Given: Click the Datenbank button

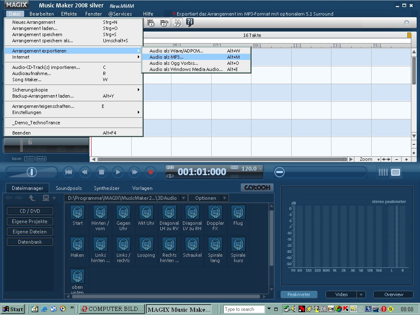Looking at the screenshot, I should pyautogui.click(x=30, y=242).
